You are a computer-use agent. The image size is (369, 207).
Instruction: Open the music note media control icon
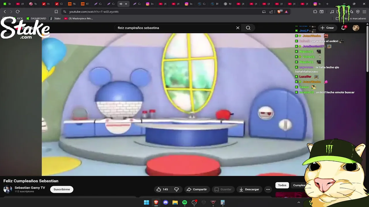pyautogui.click(x=332, y=11)
